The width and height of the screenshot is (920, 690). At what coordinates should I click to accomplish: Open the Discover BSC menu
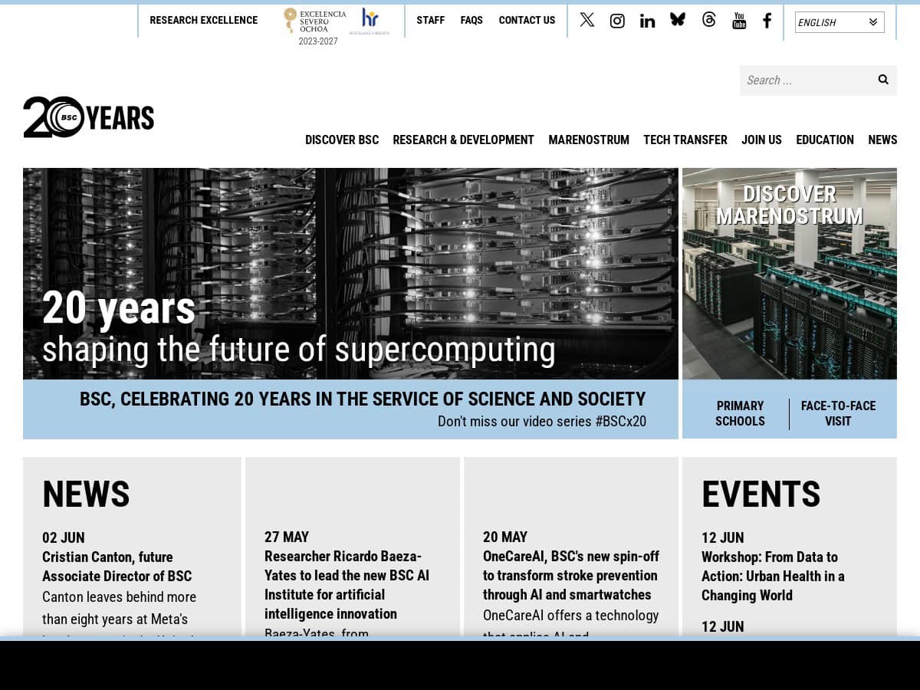(342, 140)
